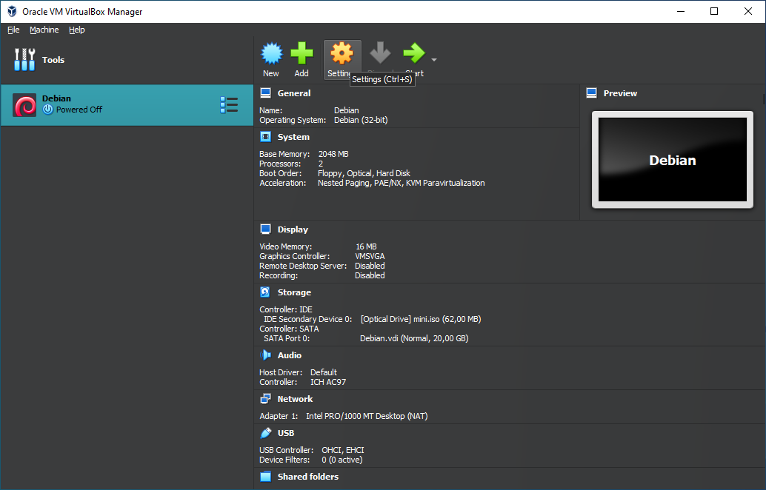The height and width of the screenshot is (490, 766).
Task: Open the Display section header link
Action: click(x=293, y=229)
